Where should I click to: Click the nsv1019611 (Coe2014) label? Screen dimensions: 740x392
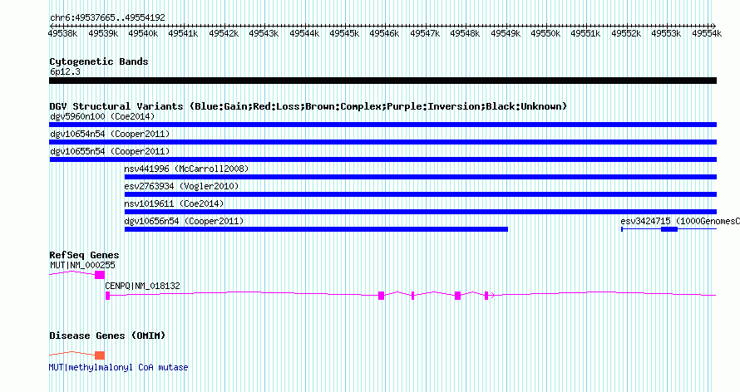pos(174,203)
